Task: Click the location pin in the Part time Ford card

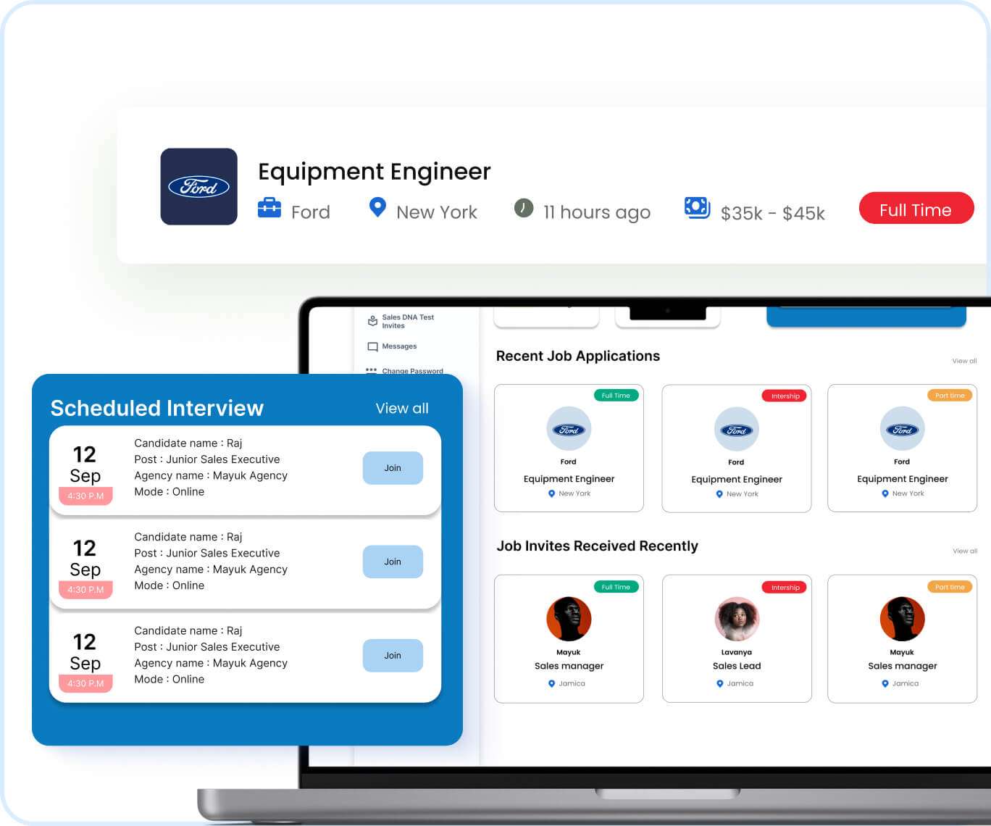Action: [x=885, y=494]
